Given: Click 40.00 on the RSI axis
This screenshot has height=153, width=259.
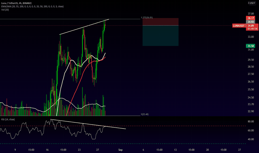Looking at the screenshot, I should pos(251,139).
